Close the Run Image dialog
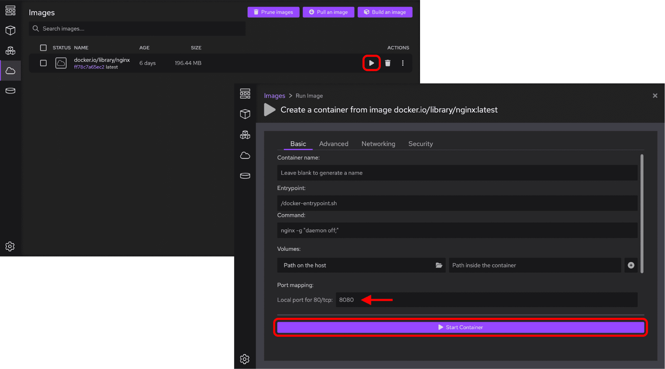The height and width of the screenshot is (369, 665). click(655, 96)
